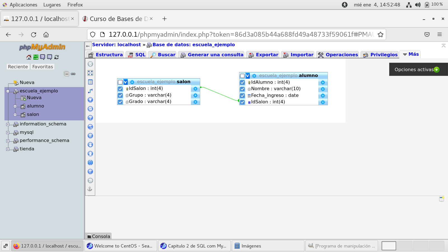Click the anchor icon in designer toolbar
This screenshot has width=448, height=252.
coord(90,189)
